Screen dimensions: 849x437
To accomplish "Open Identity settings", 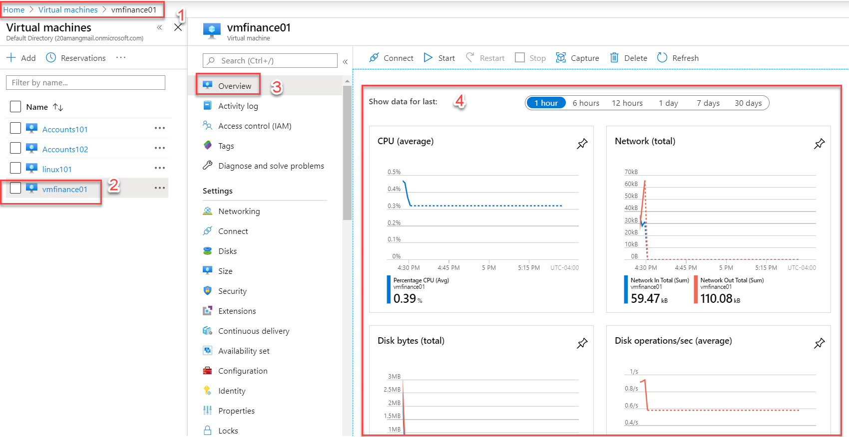I will 232,391.
